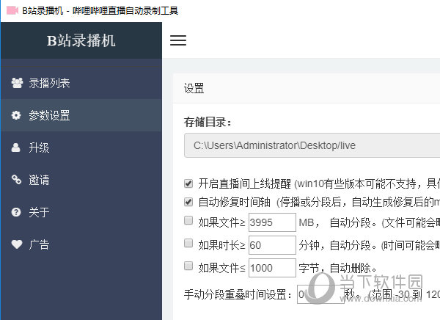The height and width of the screenshot is (320, 440).
Task: Enable the 如果文件≤ 字节 auto-delete checkbox
Action: click(x=188, y=266)
